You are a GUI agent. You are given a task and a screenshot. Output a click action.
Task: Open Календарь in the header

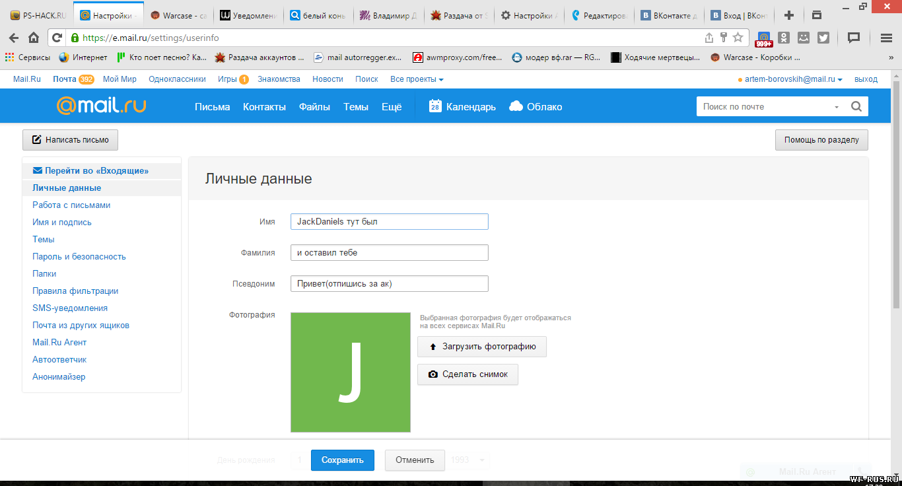click(462, 106)
